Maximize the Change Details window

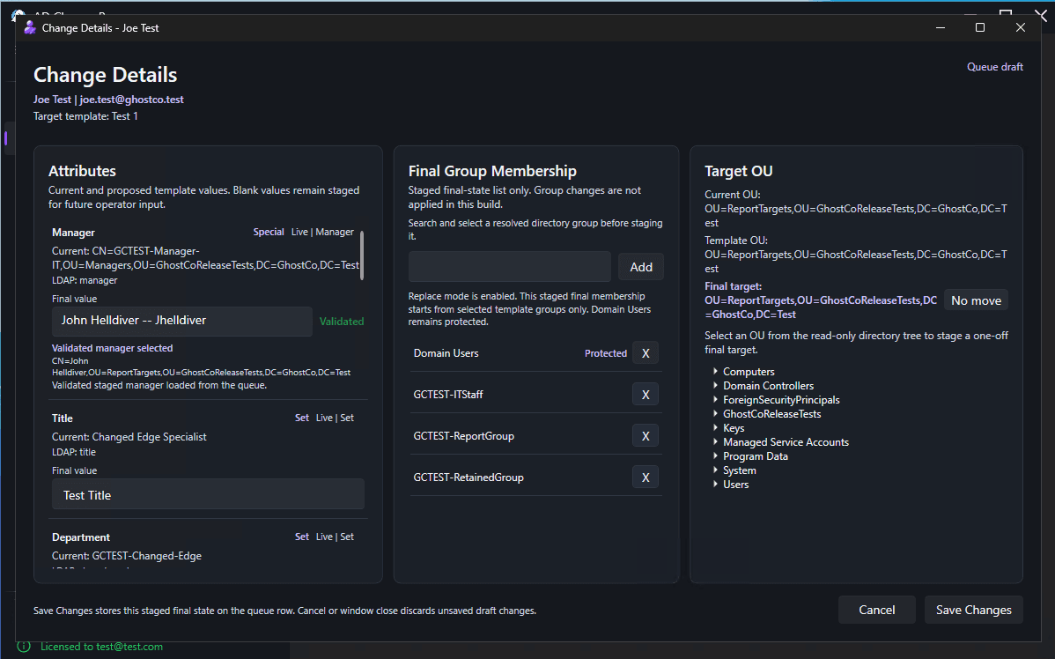tap(979, 27)
